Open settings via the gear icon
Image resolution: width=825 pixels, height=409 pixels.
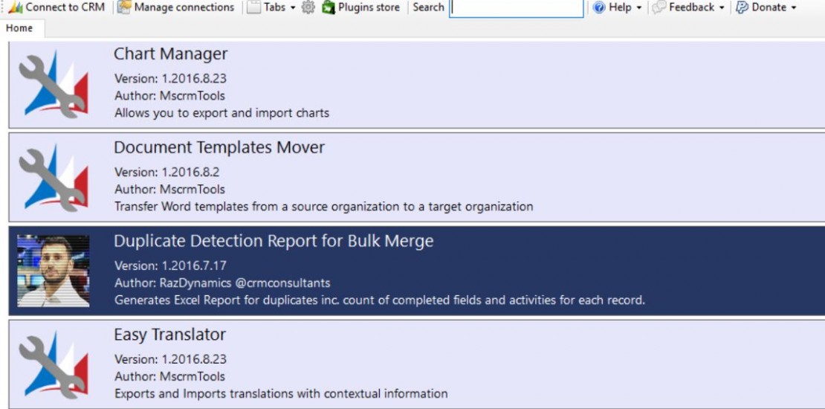click(308, 7)
